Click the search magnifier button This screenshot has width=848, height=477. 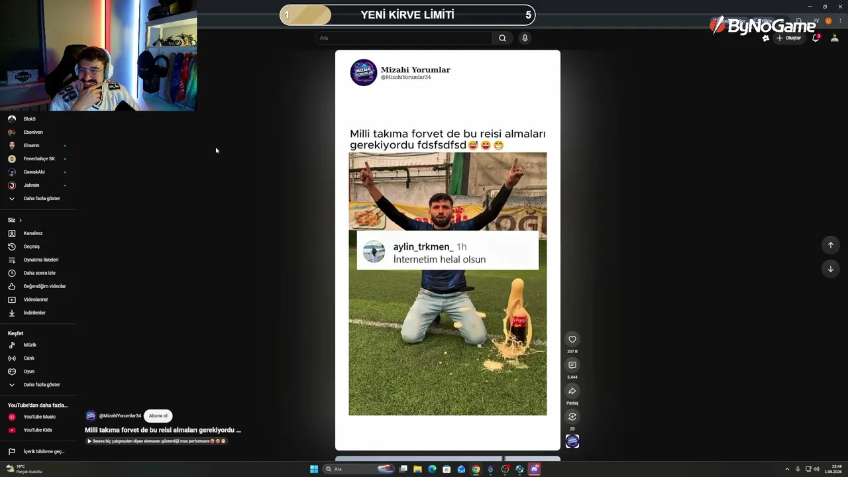(x=502, y=38)
